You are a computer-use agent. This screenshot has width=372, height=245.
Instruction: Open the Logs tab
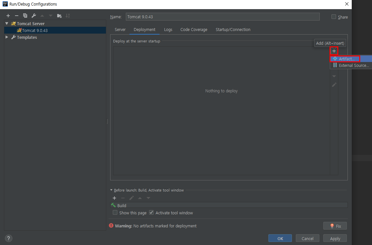coord(168,30)
